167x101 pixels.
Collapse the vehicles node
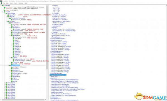pos(6,17)
